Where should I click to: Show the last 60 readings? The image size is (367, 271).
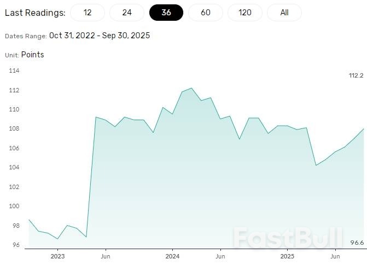point(206,12)
